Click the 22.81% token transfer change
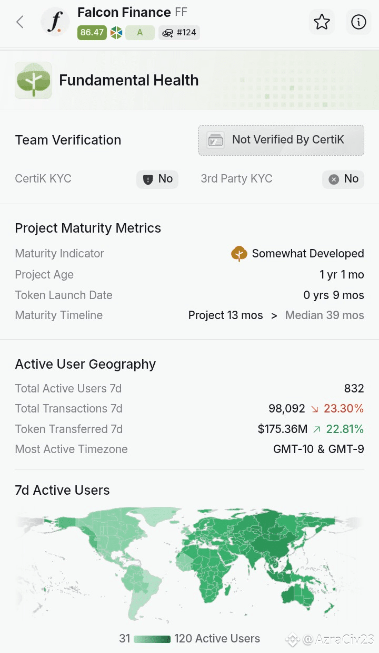This screenshot has width=379, height=653. (338, 429)
